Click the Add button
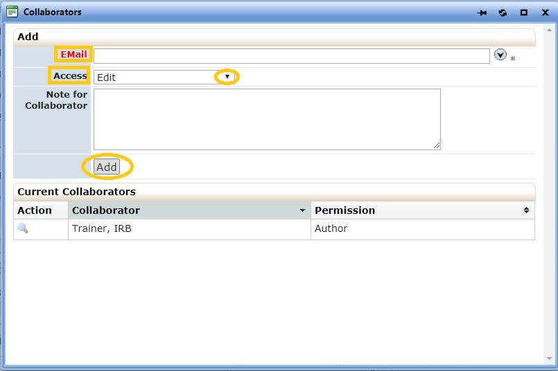This screenshot has height=371, width=558. [x=107, y=167]
